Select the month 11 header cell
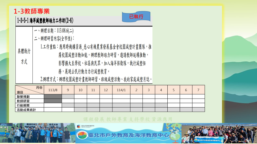 click(x=93, y=90)
